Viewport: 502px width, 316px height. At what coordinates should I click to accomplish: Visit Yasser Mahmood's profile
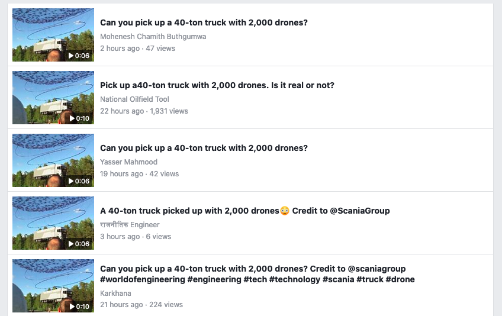(x=128, y=162)
